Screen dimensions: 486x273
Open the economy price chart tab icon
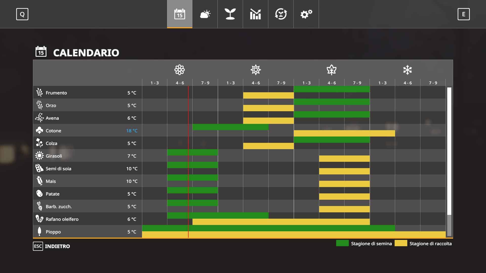point(255,14)
